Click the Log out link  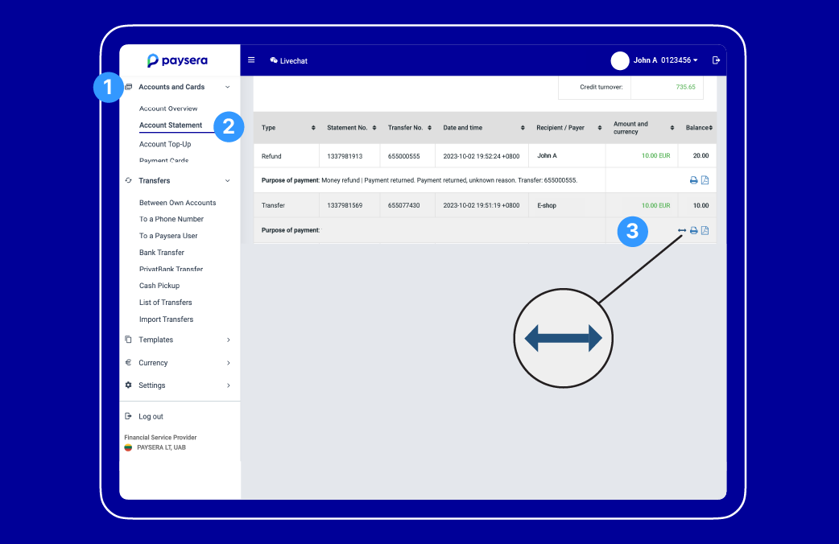pos(151,416)
